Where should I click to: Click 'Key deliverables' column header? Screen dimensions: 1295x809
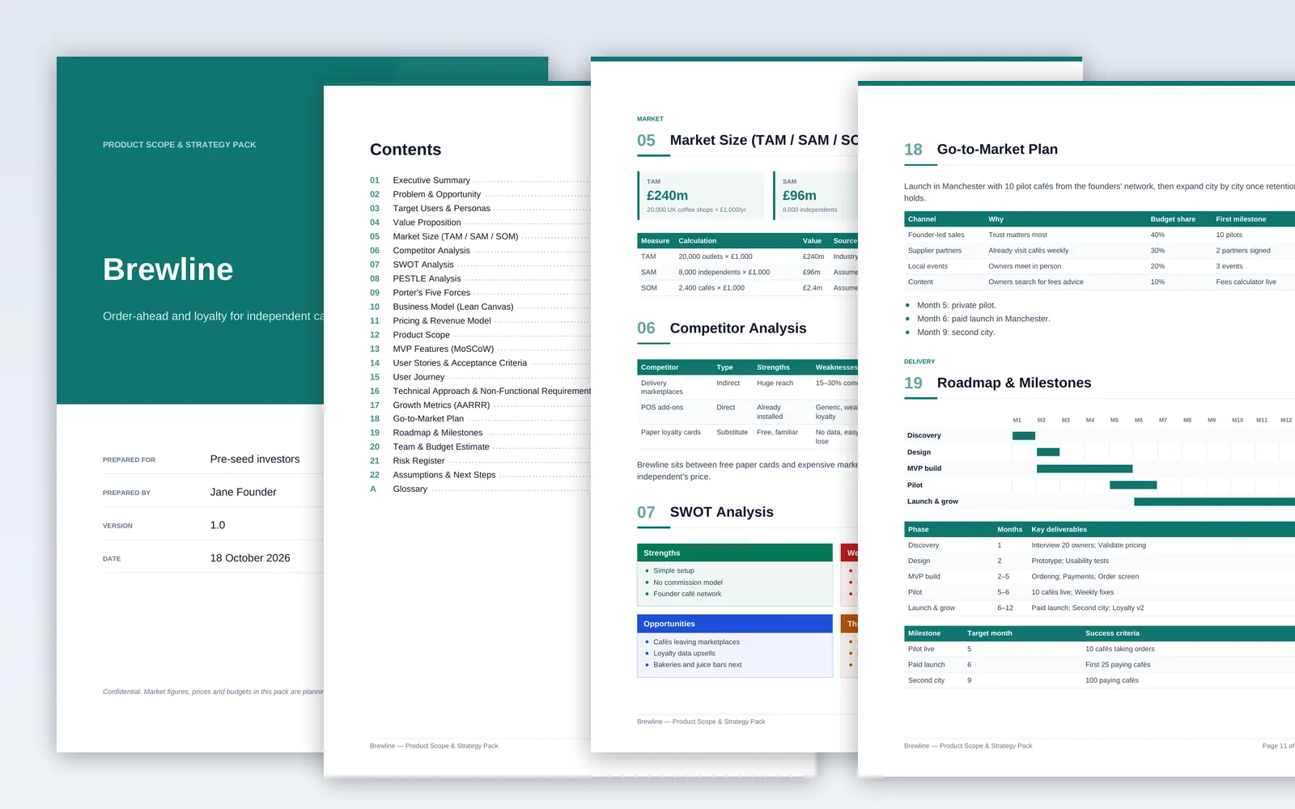pyautogui.click(x=1059, y=529)
